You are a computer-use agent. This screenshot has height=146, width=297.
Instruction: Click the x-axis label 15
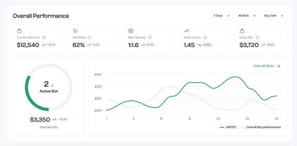190,119
